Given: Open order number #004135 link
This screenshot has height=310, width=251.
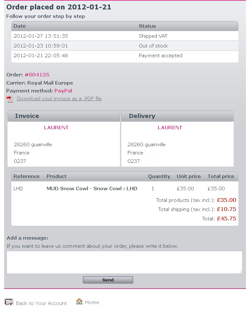Looking at the screenshot, I should 37,75.
